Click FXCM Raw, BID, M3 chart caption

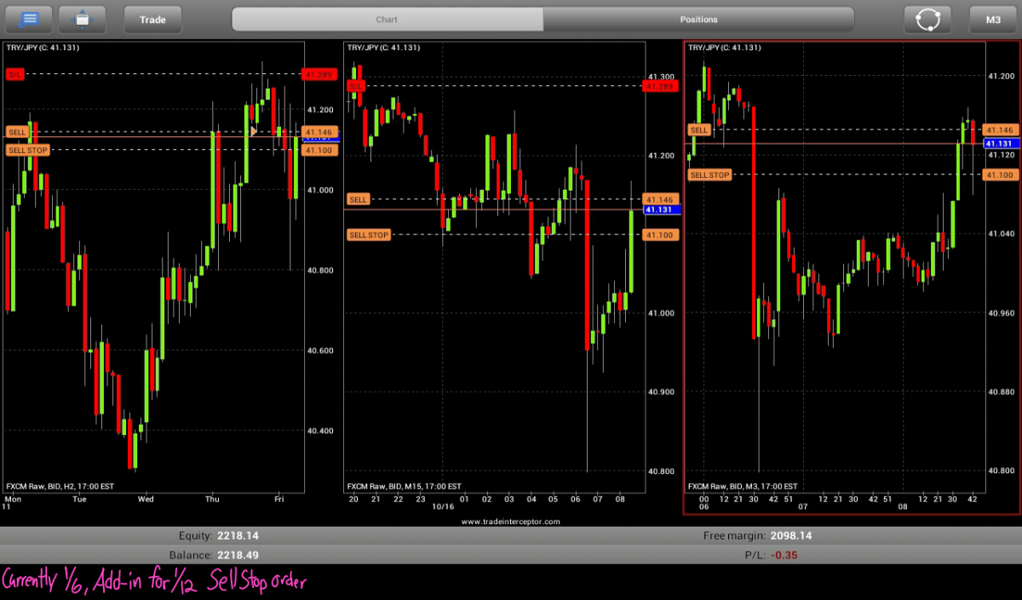click(x=743, y=486)
